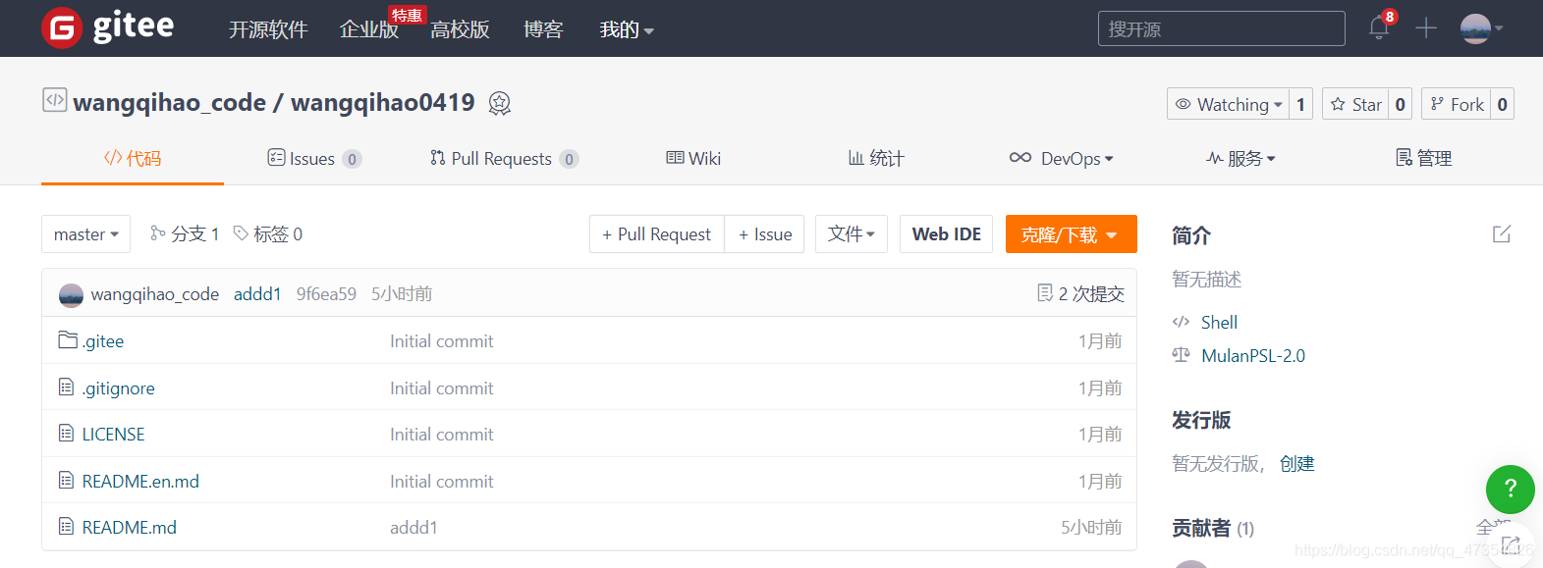Open the 统计 tab
The image size is (1543, 568).
pos(876,158)
